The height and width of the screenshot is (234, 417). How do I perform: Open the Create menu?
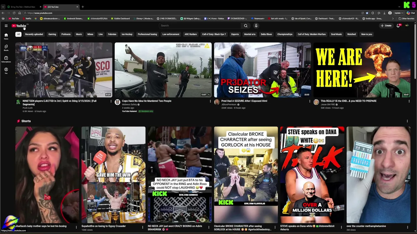[386, 26]
